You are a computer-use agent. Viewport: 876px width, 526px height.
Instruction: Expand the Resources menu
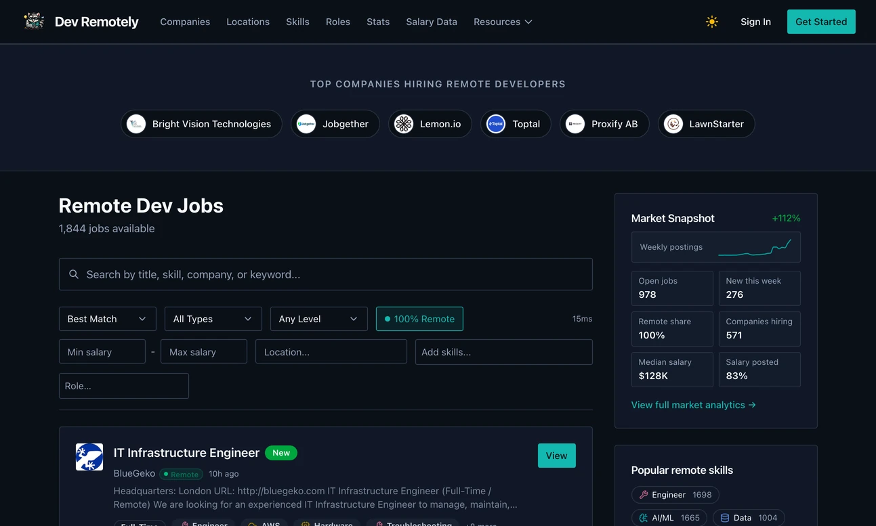tap(503, 22)
